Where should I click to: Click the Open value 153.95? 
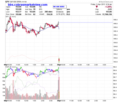pos(18,7)
